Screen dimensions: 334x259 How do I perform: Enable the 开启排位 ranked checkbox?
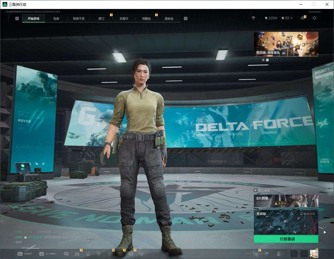click(x=258, y=203)
